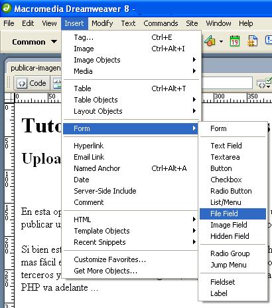Click into the document Title input field
The image size is (272, 308).
[227, 83]
